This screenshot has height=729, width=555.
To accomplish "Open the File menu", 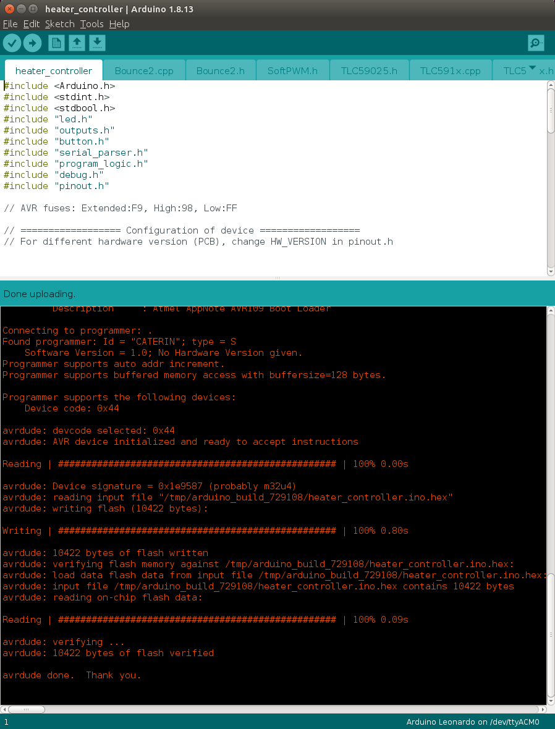I will click(10, 24).
